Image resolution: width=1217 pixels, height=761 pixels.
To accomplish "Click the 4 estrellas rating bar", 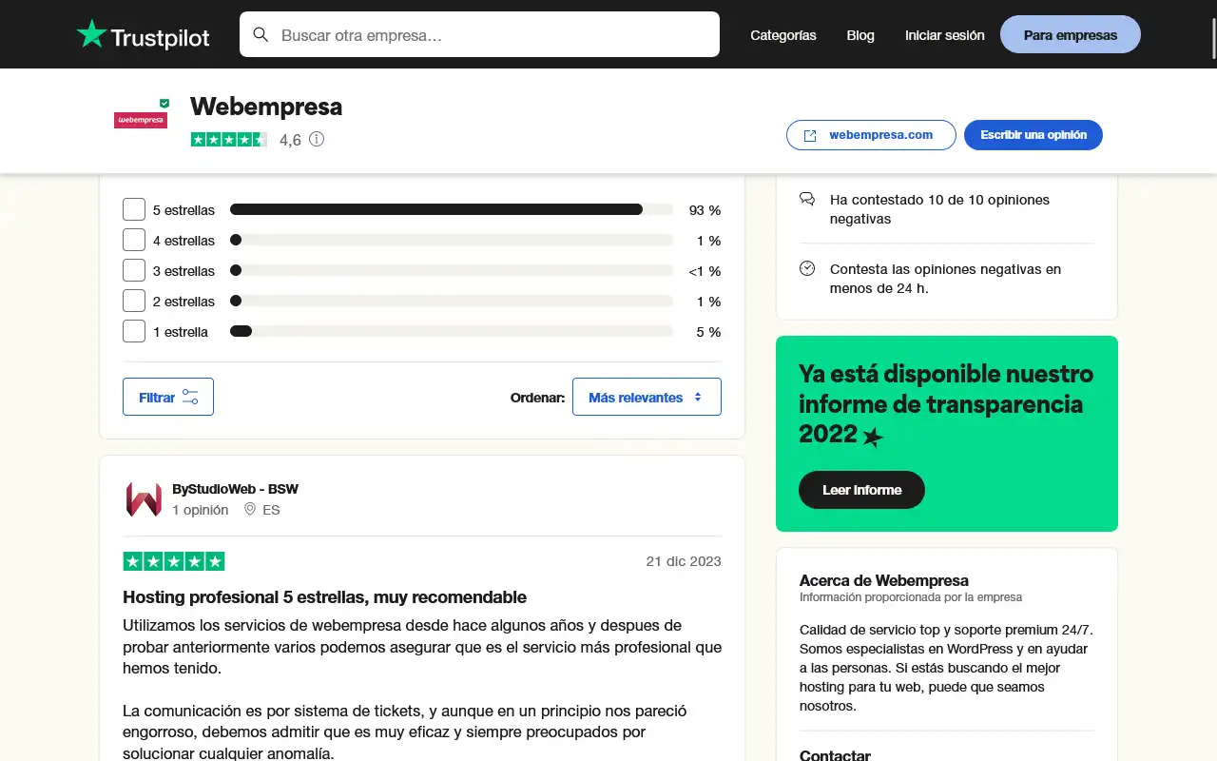I will click(x=452, y=240).
